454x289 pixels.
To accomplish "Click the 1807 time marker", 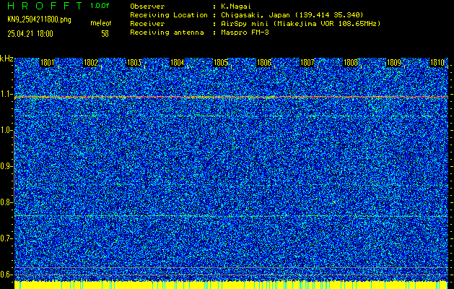I will tap(307, 63).
